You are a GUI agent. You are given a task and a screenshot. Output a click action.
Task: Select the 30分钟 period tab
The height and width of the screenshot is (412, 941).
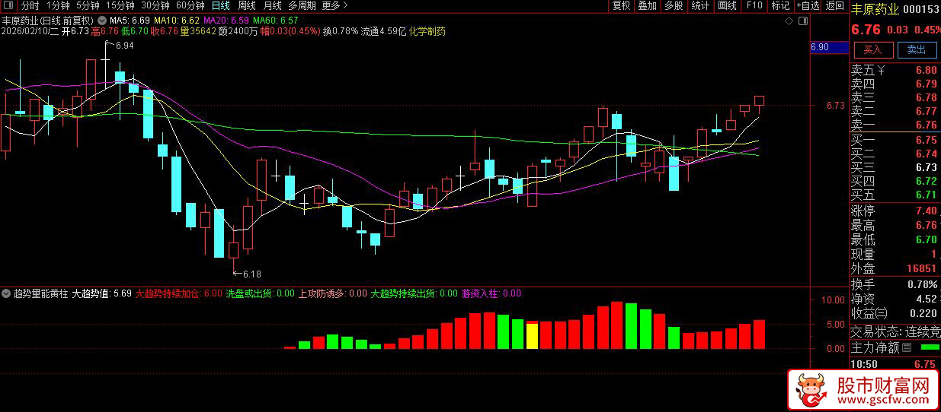[155, 5]
